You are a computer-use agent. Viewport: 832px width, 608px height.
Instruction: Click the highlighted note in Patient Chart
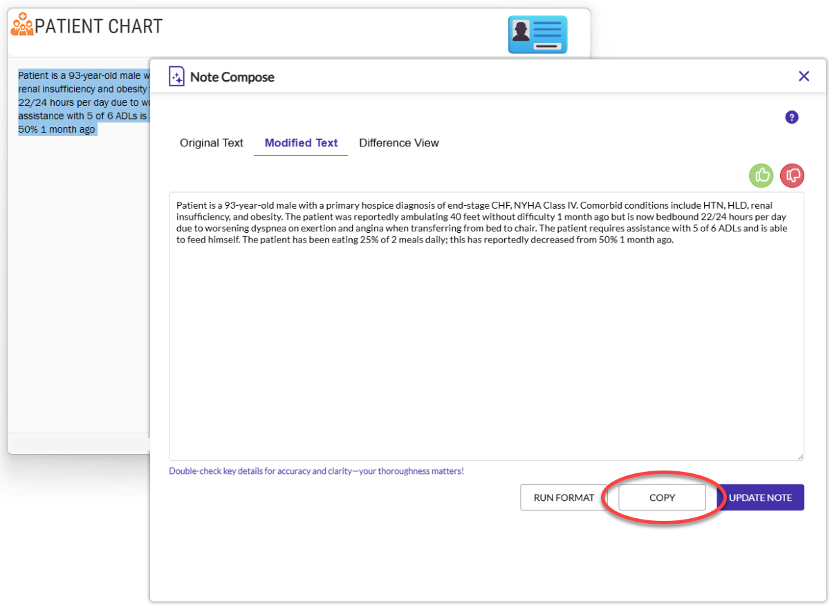84,102
